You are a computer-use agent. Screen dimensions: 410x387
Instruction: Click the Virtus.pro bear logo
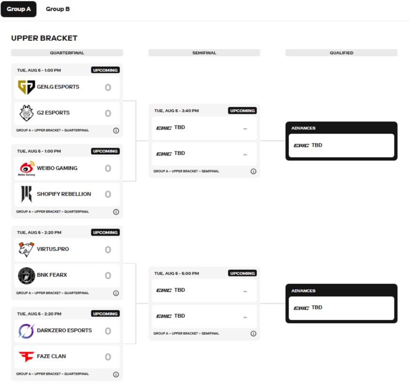click(26, 249)
